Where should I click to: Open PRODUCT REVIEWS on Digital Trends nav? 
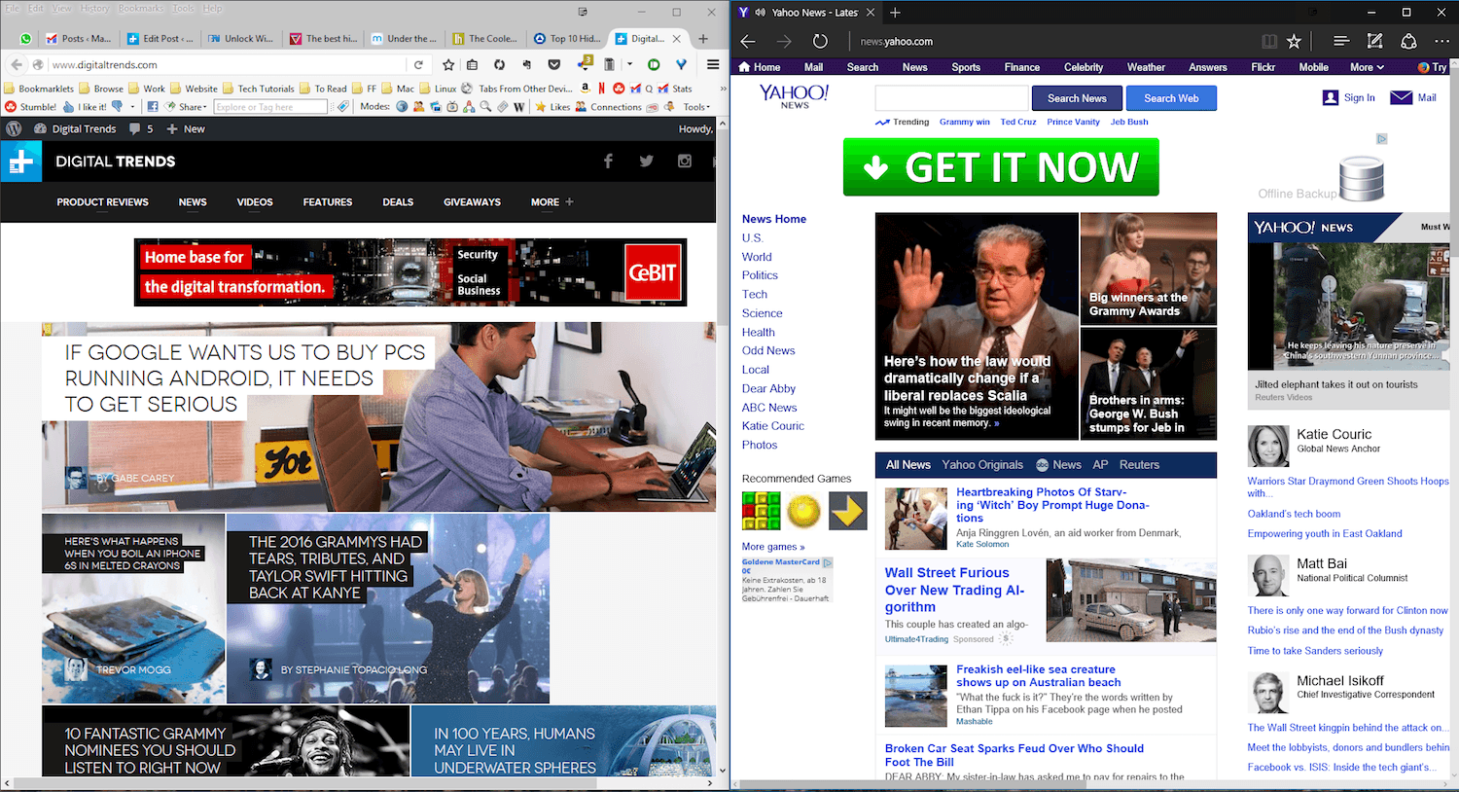(102, 202)
